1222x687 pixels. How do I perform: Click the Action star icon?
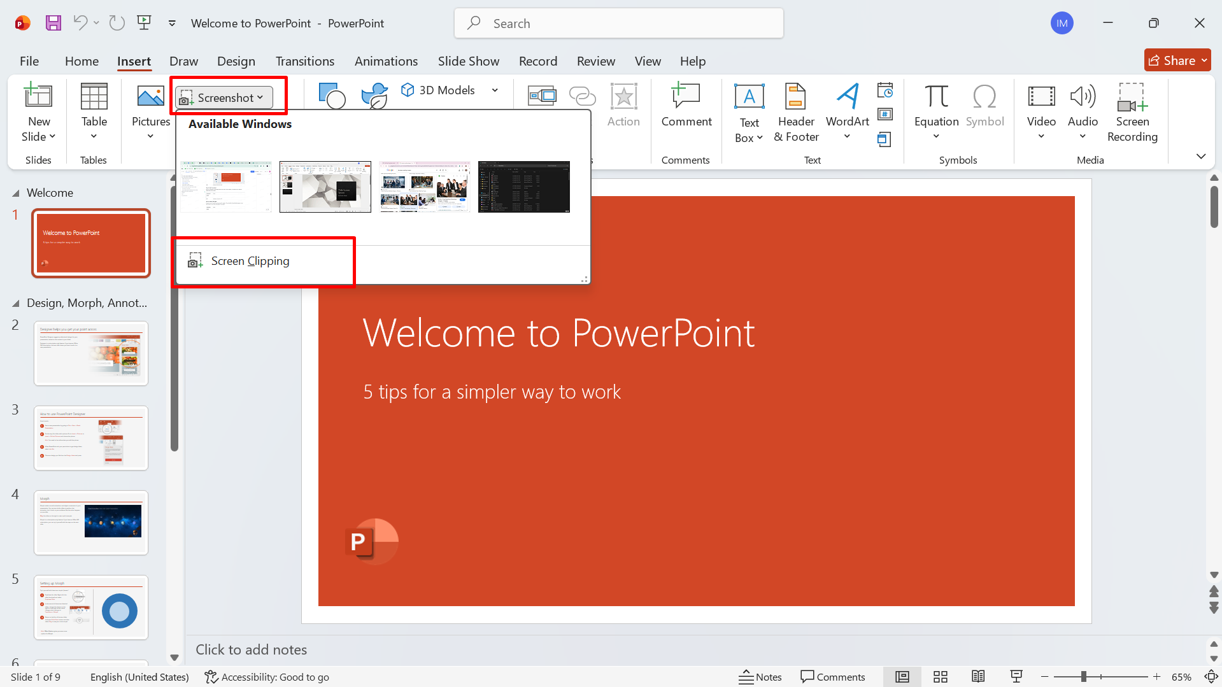tap(623, 106)
